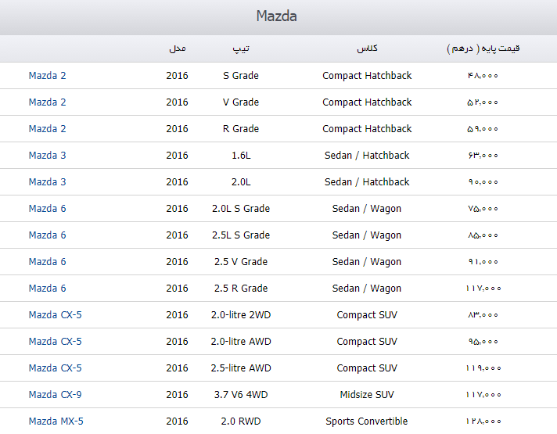
Task: Click the '1.6L' type cell
Action: [241, 156]
